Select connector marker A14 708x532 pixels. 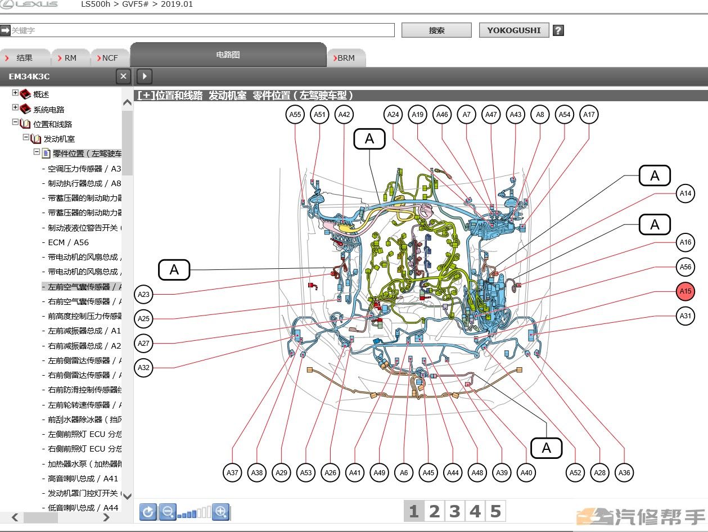(685, 193)
